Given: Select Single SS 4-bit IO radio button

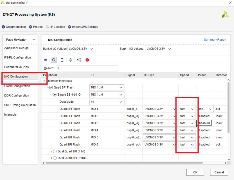Looking at the screenshot, I should pos(55,95).
